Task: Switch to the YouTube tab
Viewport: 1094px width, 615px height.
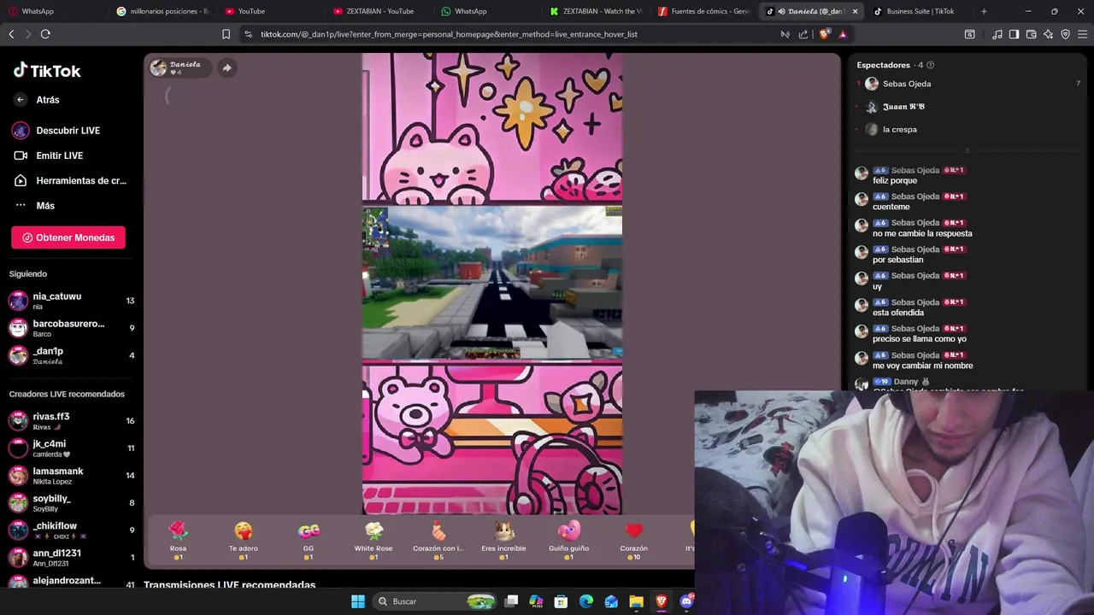Action: pyautogui.click(x=269, y=11)
